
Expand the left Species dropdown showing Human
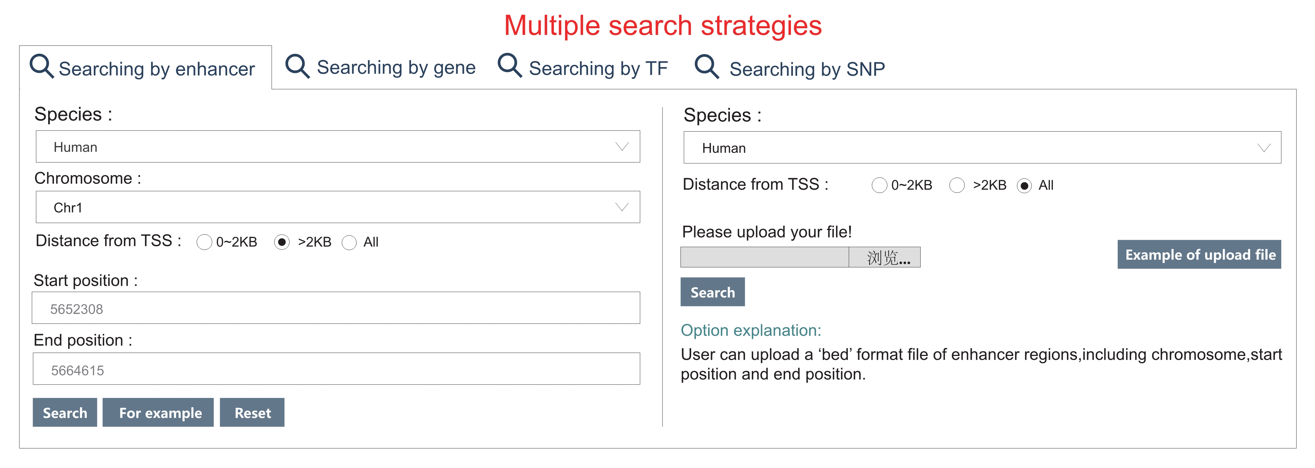pyautogui.click(x=338, y=147)
